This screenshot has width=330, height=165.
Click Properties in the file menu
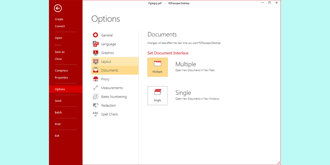click(x=61, y=78)
